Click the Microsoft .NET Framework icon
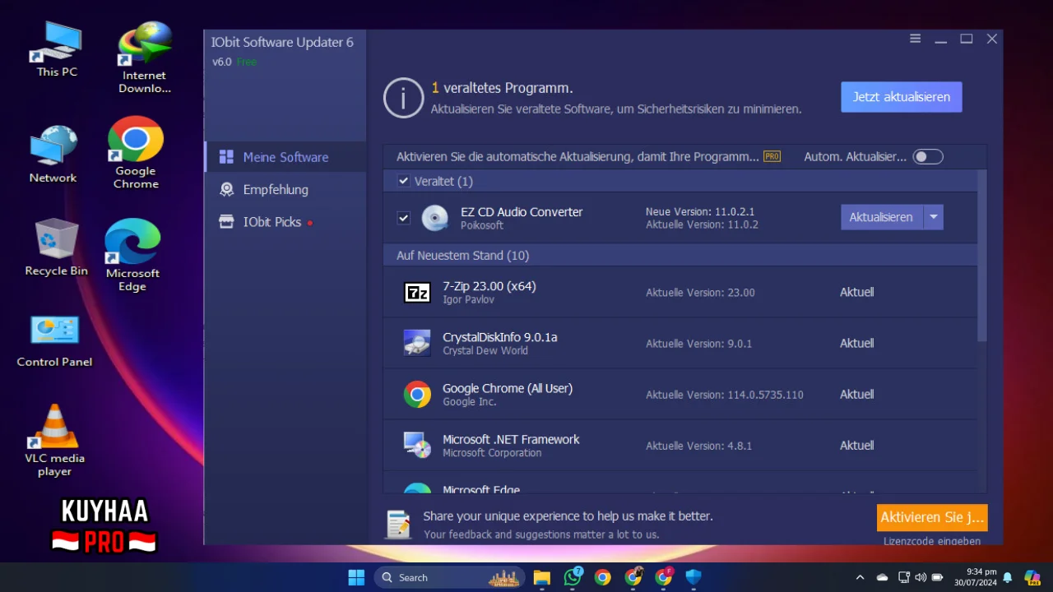This screenshot has height=592, width=1053. coord(417,445)
